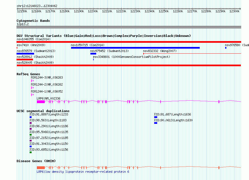Click the segmental duplication box %ID:91.8897
The height and width of the screenshot is (180, 249).
[31, 117]
